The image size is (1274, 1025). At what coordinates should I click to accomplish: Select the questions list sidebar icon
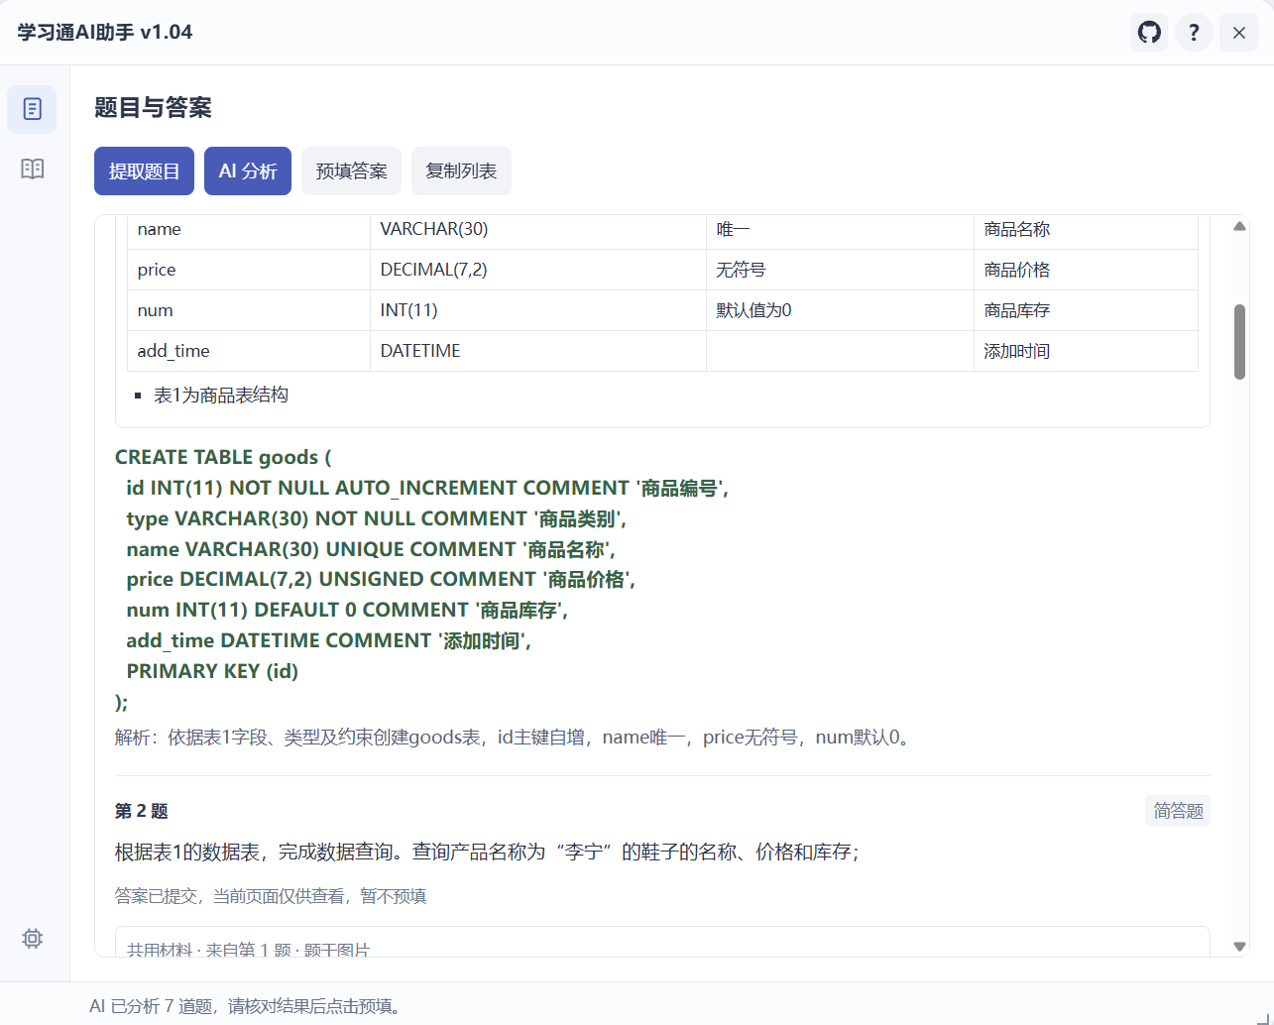(x=32, y=109)
